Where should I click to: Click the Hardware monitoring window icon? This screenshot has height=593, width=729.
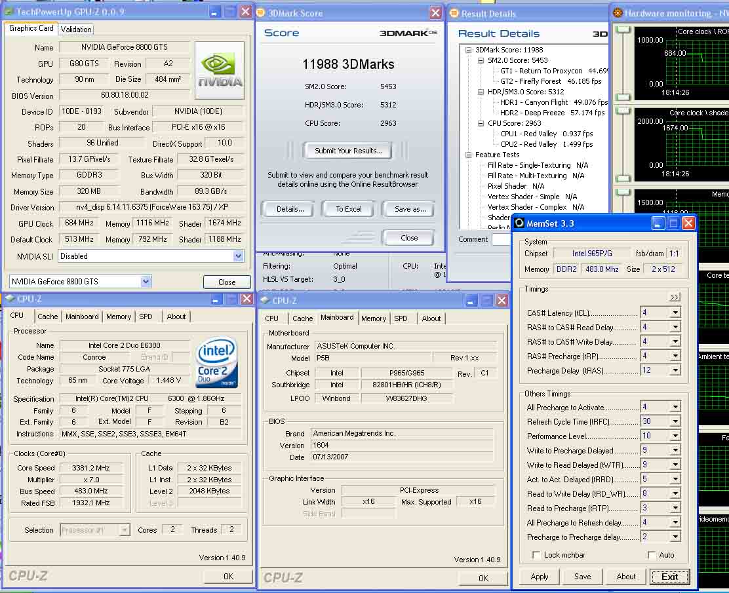618,13
